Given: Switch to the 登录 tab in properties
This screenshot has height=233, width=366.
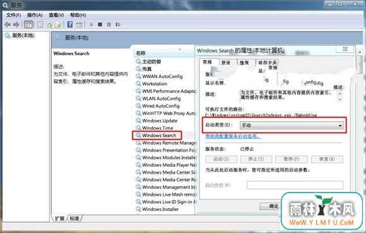Looking at the screenshot, I should pos(226,63).
